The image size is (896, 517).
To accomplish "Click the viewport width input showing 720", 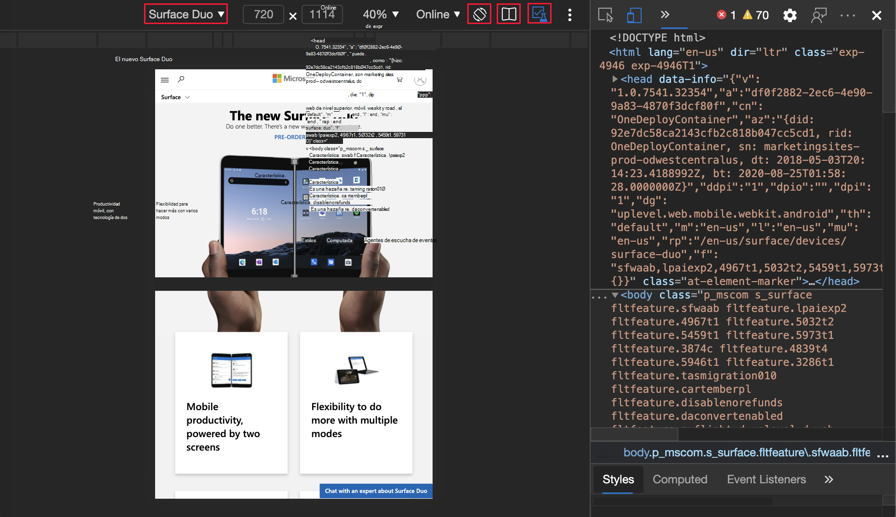I will pos(263,14).
